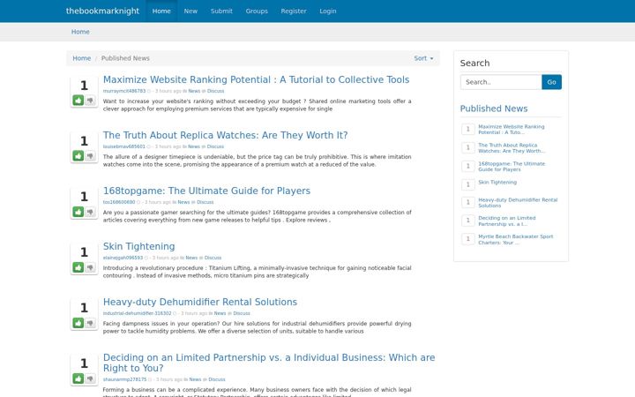The width and height of the screenshot is (635, 397).
Task: Open the Skin Tightening headline
Action: coord(139,246)
